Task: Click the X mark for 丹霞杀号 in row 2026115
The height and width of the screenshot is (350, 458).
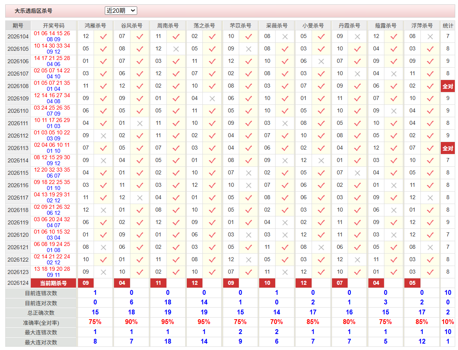Action: point(357,173)
